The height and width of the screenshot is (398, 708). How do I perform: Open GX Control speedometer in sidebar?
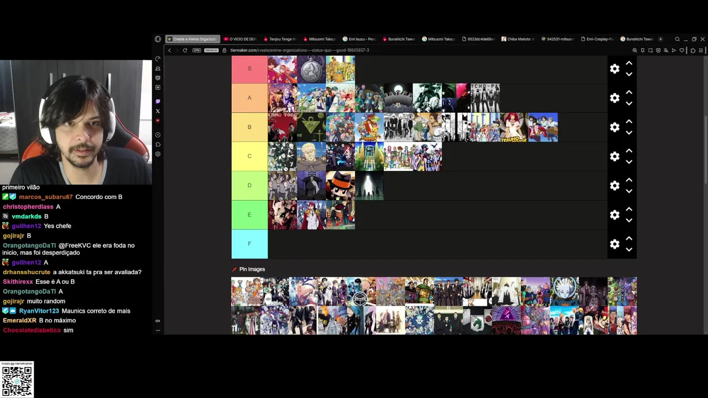tap(158, 59)
